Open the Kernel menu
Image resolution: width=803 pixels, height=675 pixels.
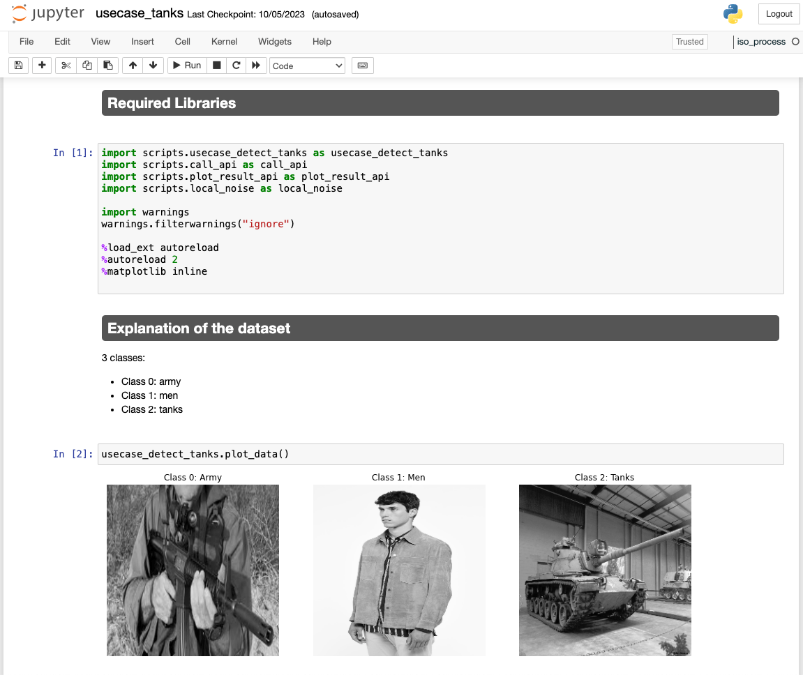pos(224,42)
